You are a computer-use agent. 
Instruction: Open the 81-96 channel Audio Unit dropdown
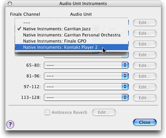86,76
